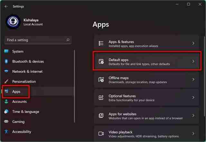This screenshot has height=142, width=206.
Task: Open the System settings section
Action: click(18, 51)
